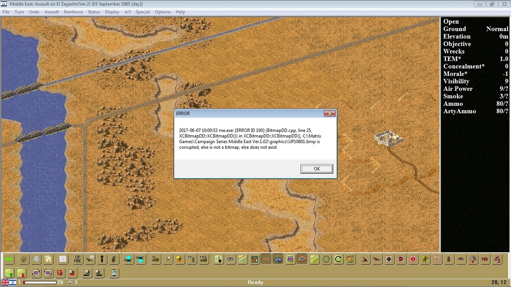
Task: Click the circular rotate arrow icon
Action: click(338, 259)
